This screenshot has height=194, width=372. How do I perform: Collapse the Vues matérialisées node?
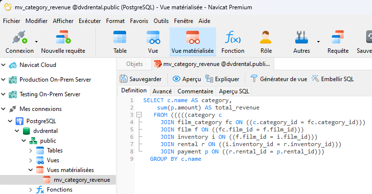pyautogui.click(x=31, y=170)
